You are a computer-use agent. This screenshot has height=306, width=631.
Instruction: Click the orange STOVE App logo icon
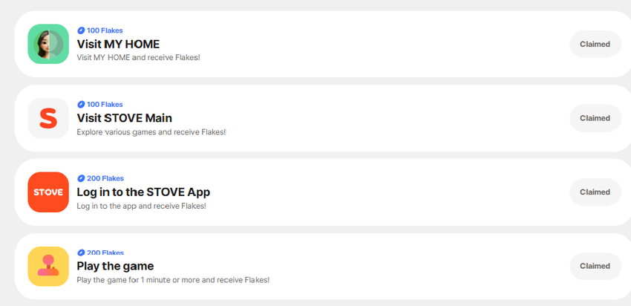tap(48, 192)
